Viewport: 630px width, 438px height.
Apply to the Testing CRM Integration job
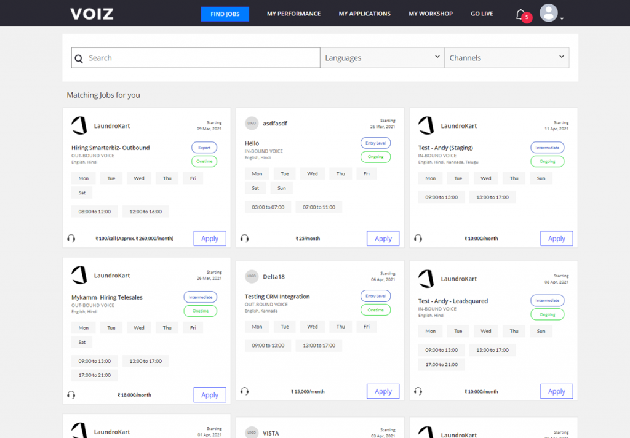click(x=383, y=391)
